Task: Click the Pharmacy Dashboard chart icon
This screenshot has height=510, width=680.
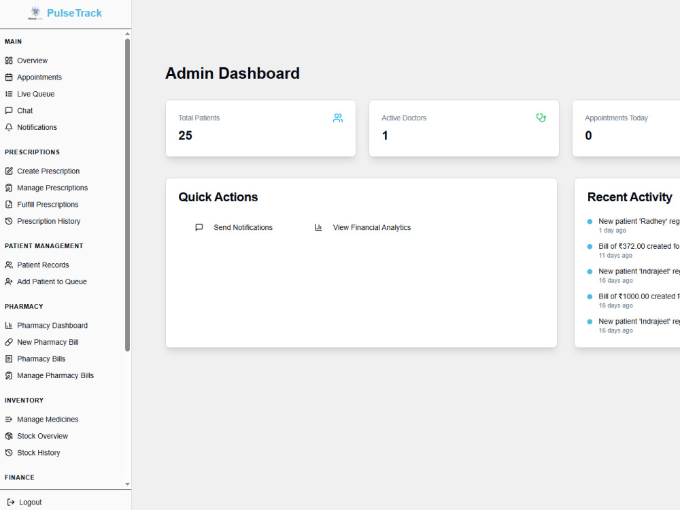Action: [9, 325]
